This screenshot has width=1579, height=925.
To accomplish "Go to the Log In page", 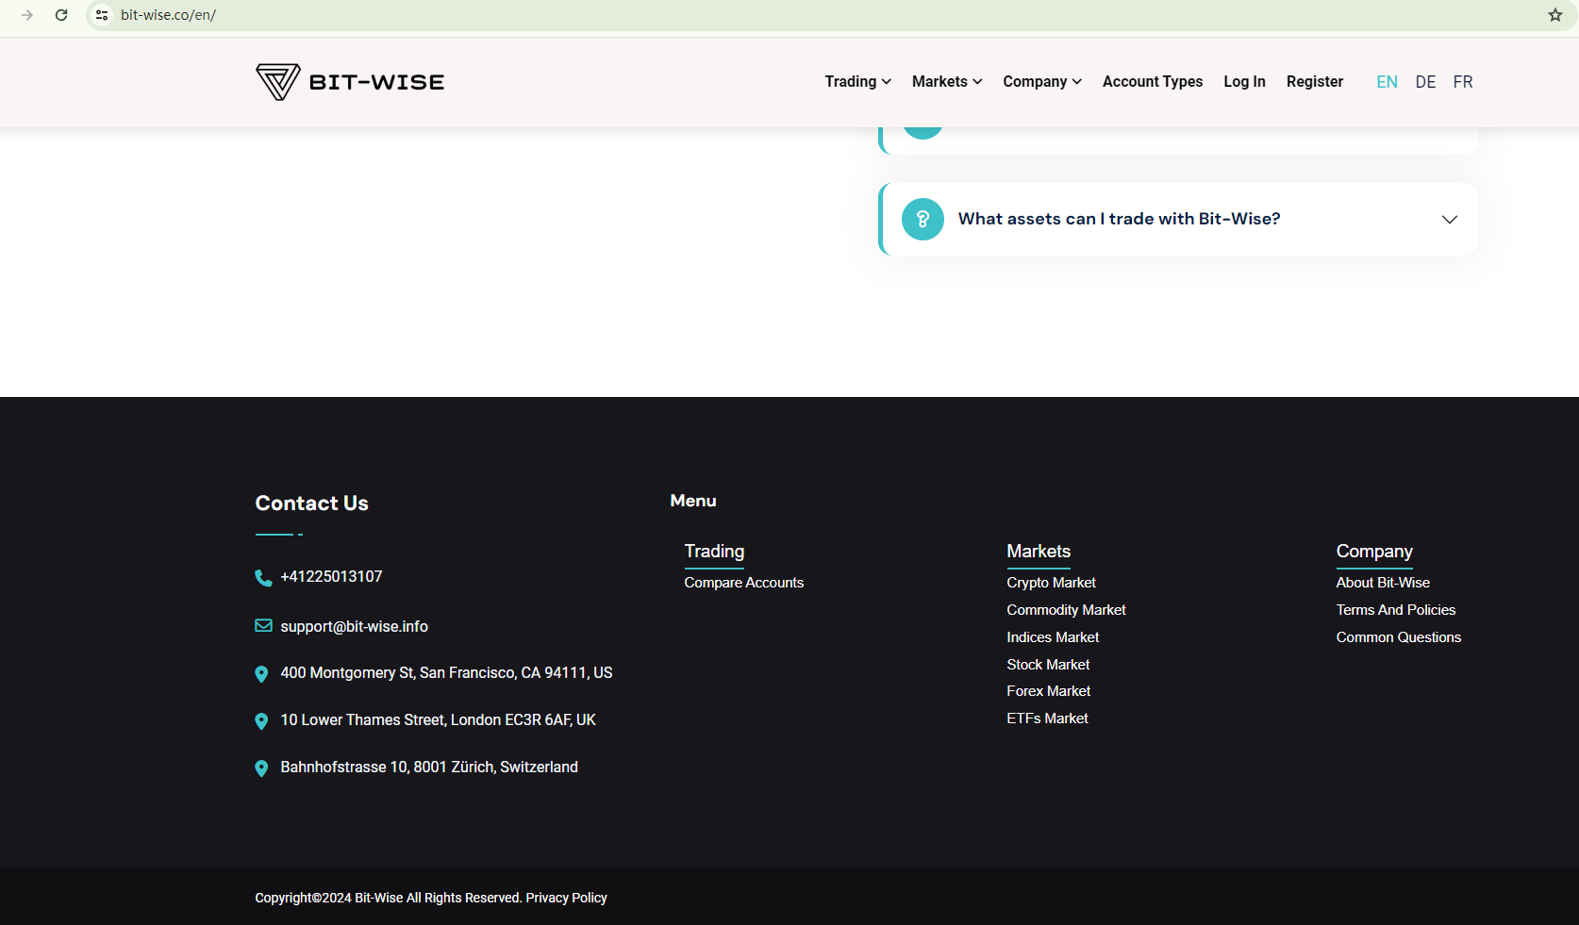I will coord(1244,82).
